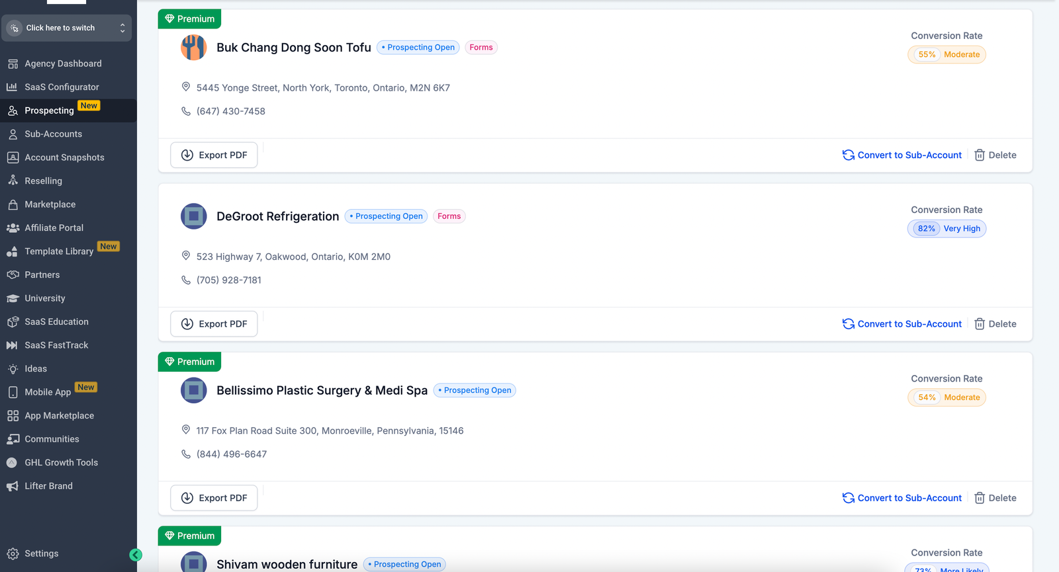Image resolution: width=1059 pixels, height=572 pixels.
Task: Click the Reselling sidebar icon
Action: click(x=13, y=181)
